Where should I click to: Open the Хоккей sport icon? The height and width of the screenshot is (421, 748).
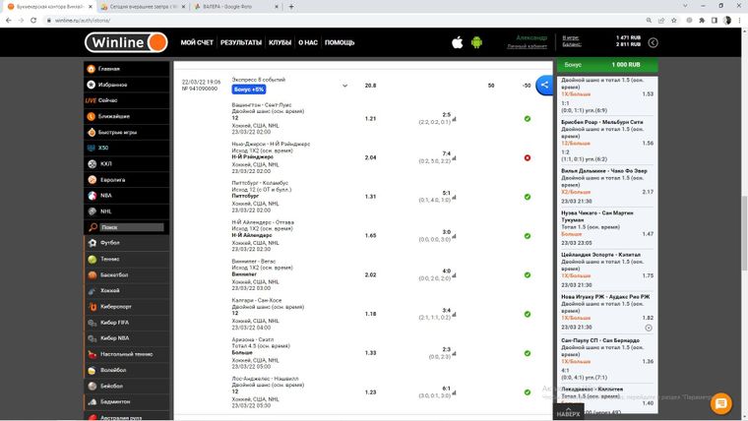[93, 290]
